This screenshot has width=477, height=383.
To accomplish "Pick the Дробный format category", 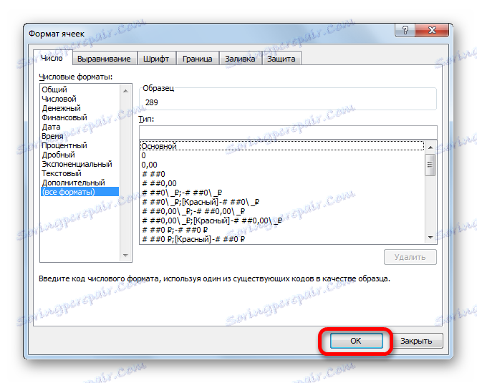I will pos(79,155).
